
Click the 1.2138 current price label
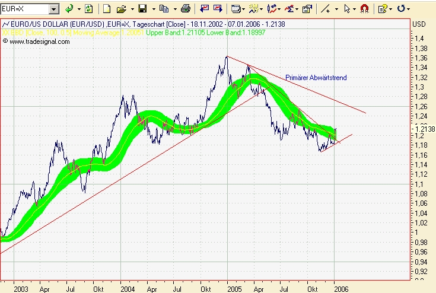pyautogui.click(x=425, y=129)
